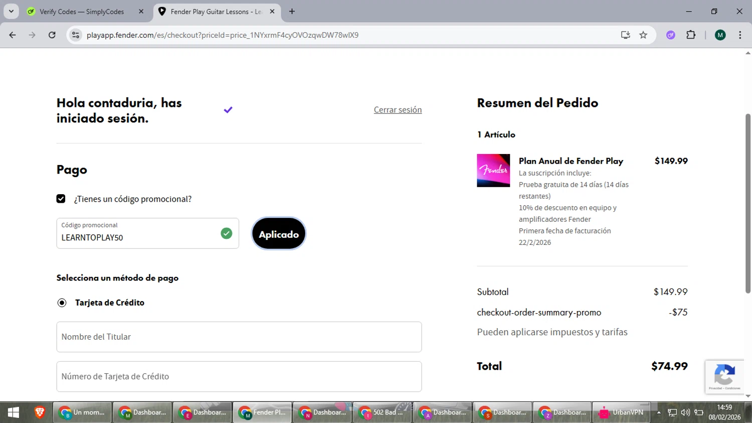Viewport: 752px width, 423px height.
Task: Open a new browser tab
Action: click(x=292, y=12)
